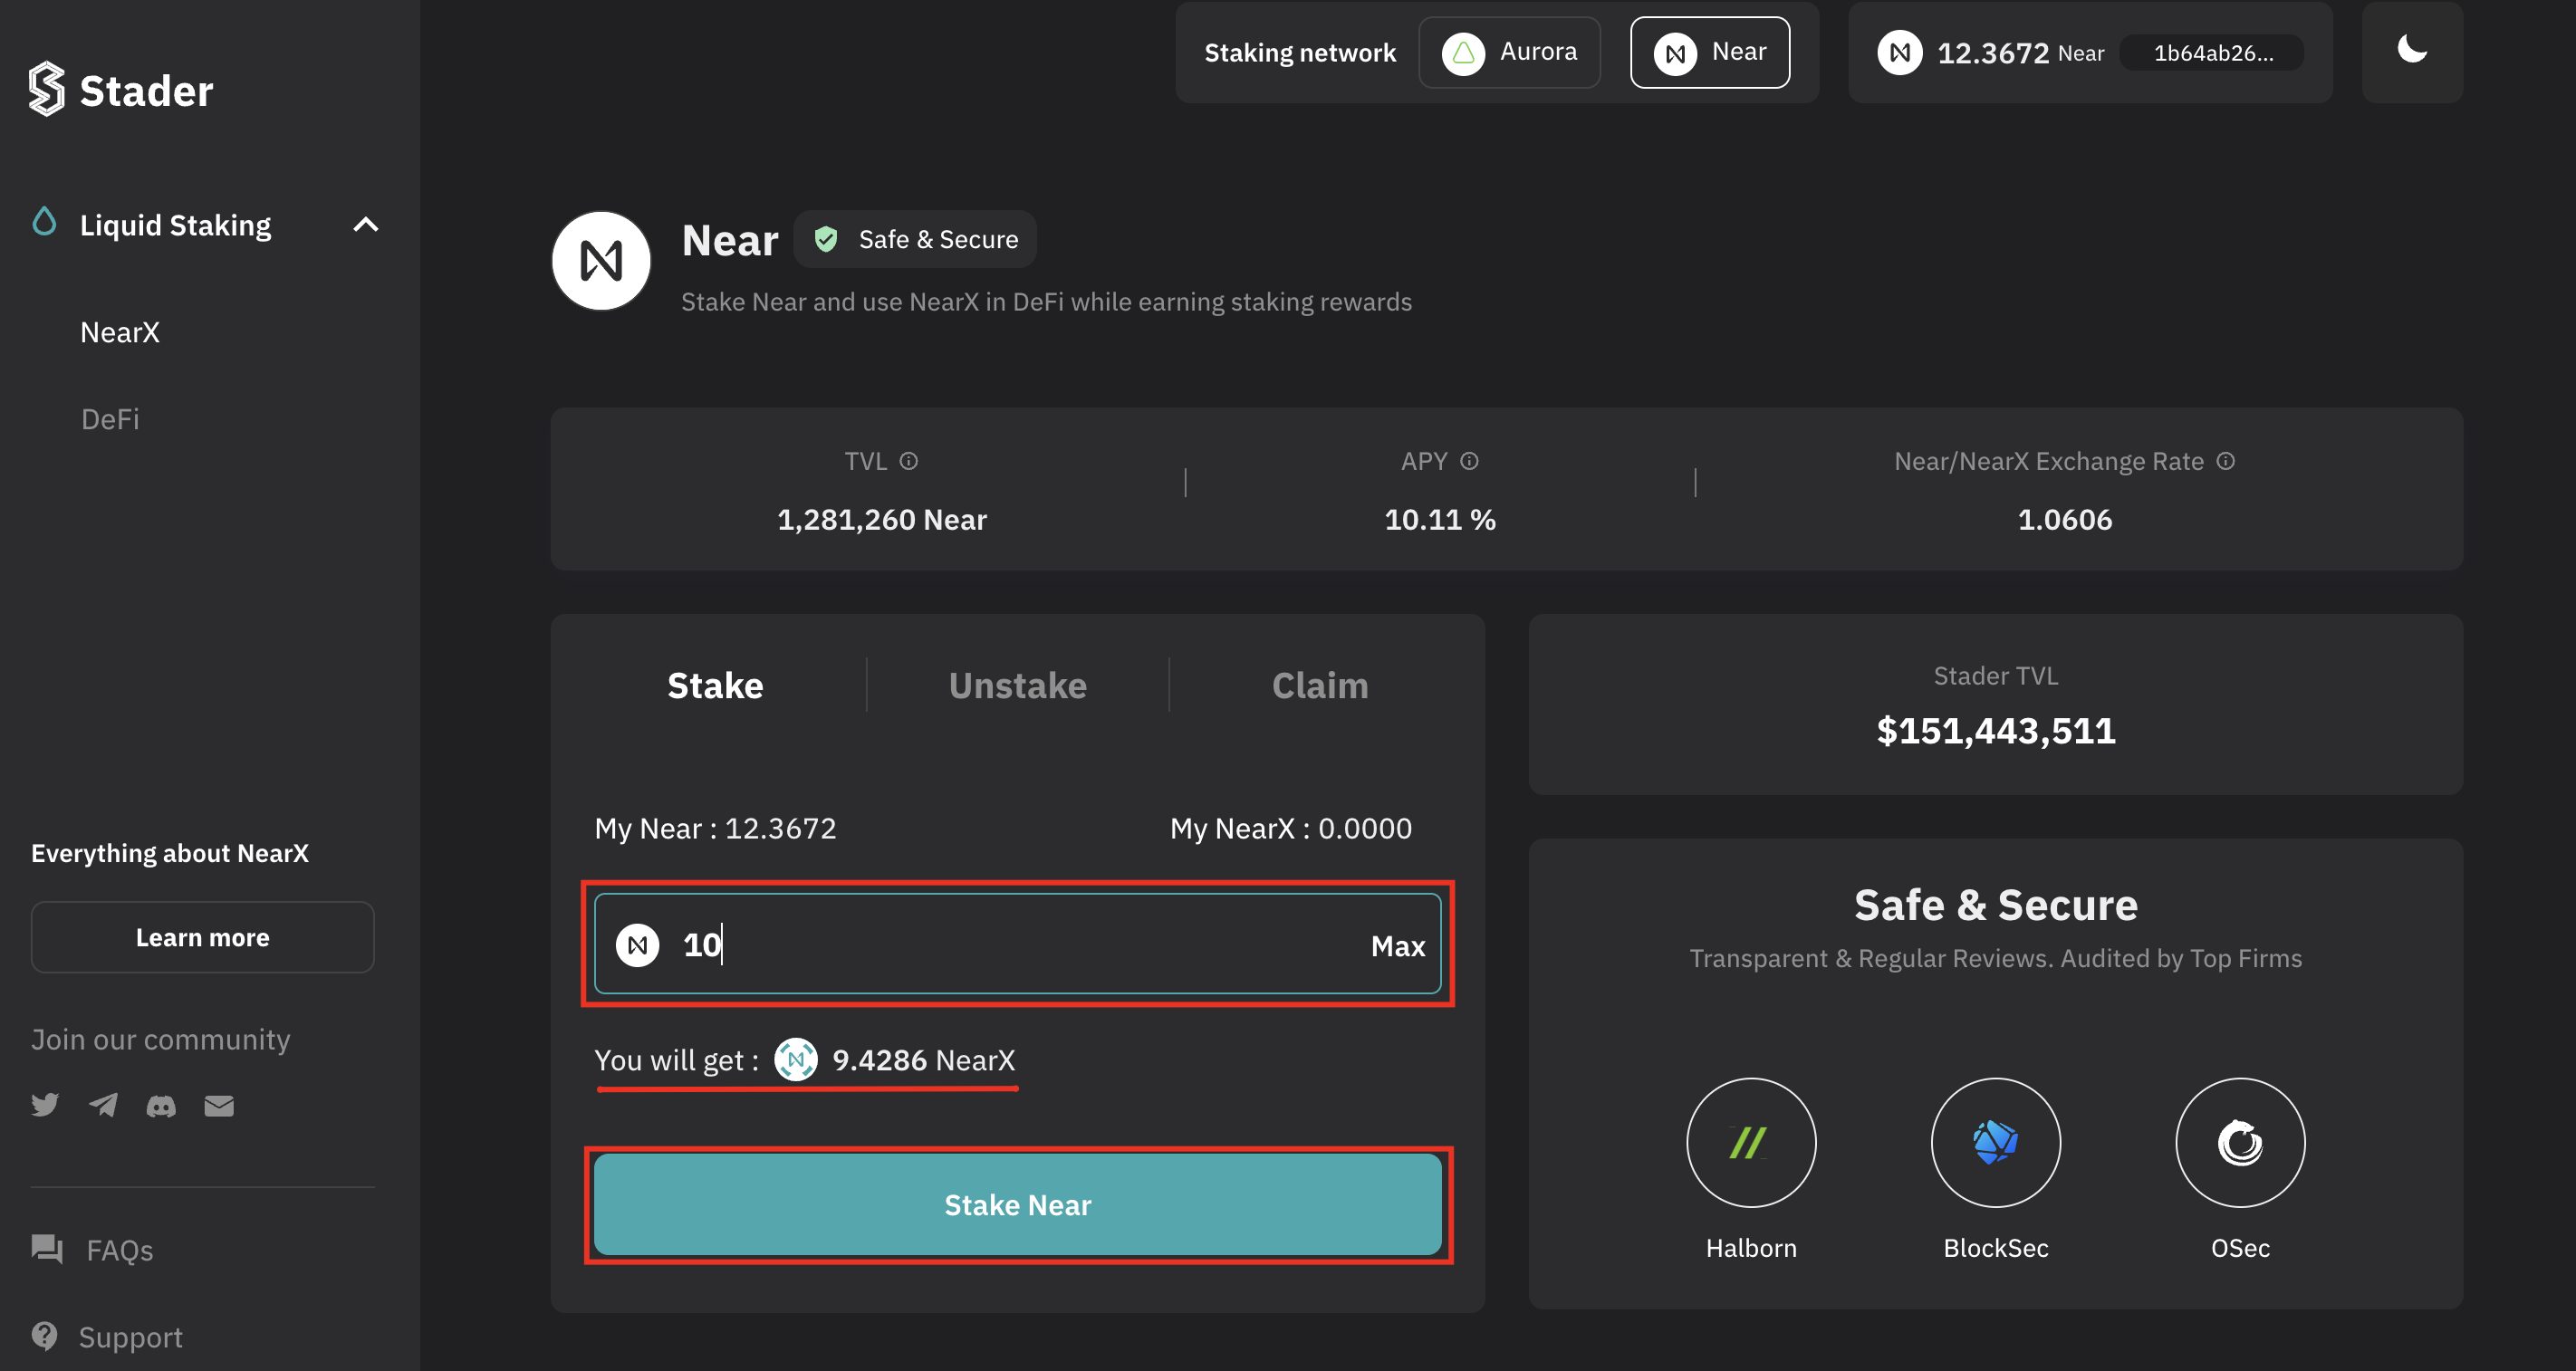Click the Stader logo icon

point(47,90)
